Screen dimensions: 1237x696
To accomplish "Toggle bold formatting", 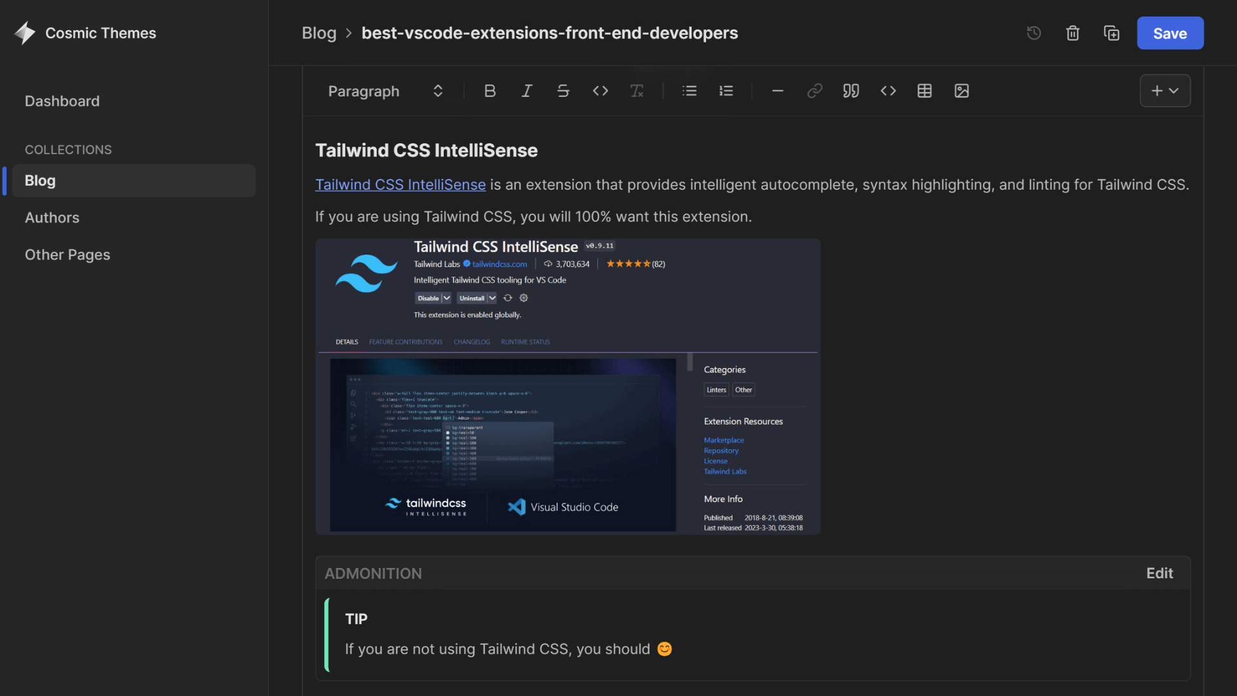I will (x=490, y=91).
